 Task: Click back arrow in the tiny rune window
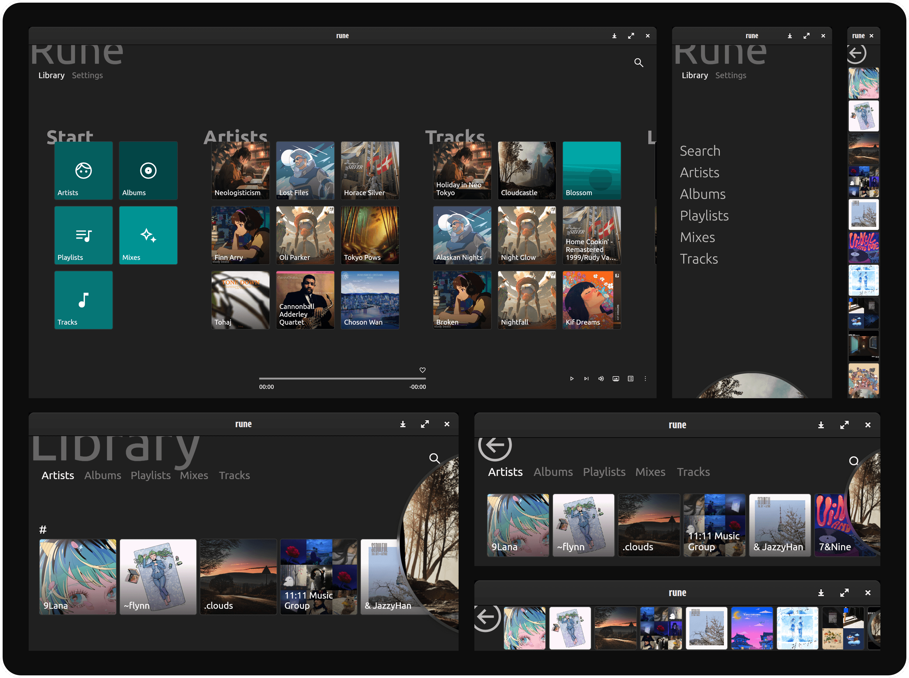(857, 53)
